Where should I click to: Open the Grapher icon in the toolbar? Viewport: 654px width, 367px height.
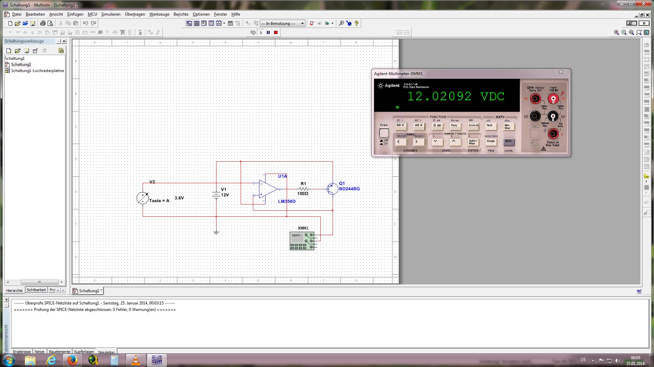click(219, 23)
